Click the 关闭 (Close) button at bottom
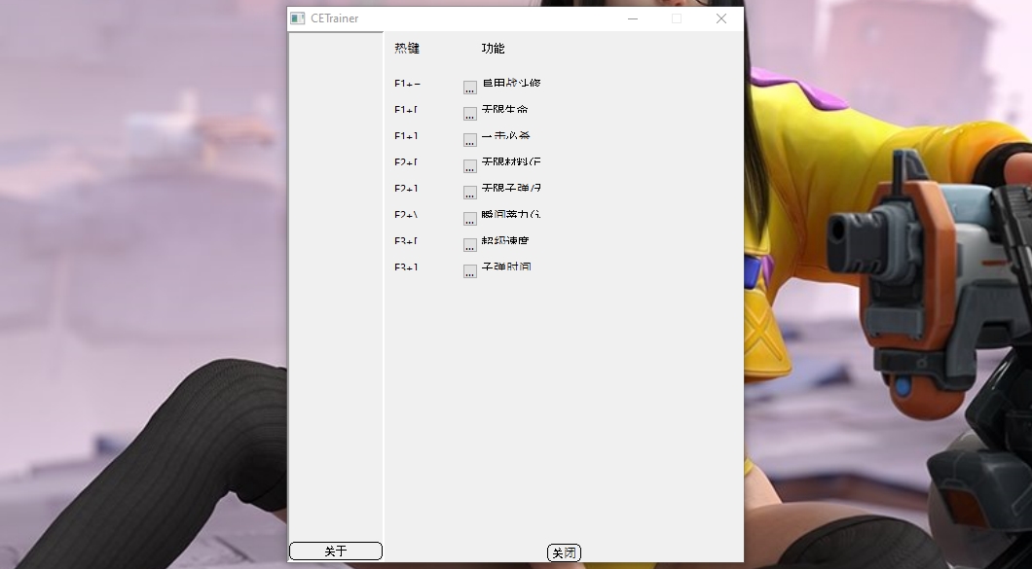The height and width of the screenshot is (569, 1032). pos(564,553)
